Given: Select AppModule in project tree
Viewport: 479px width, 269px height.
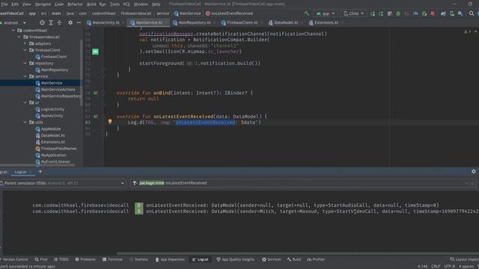Looking at the screenshot, I should click(48, 129).
